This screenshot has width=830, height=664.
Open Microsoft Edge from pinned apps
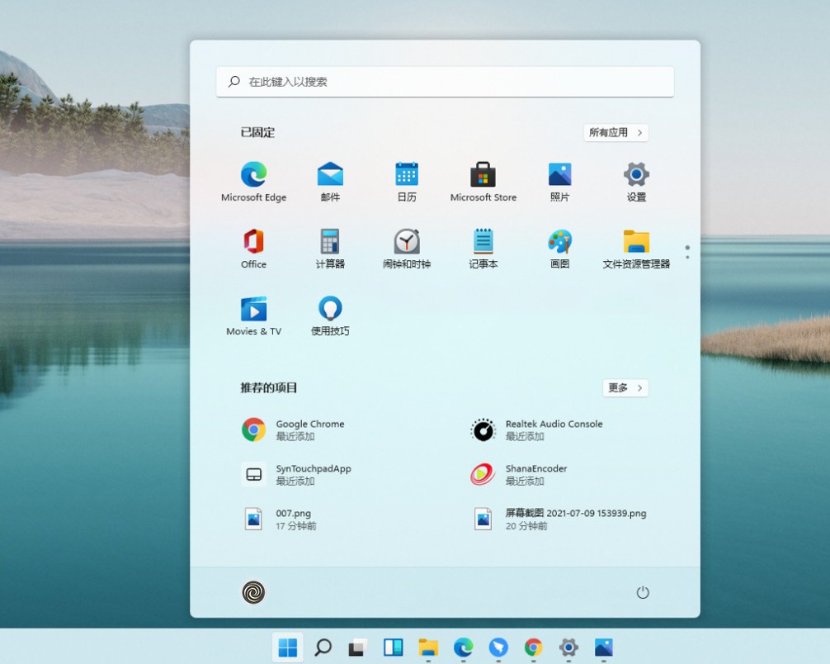[x=253, y=182]
